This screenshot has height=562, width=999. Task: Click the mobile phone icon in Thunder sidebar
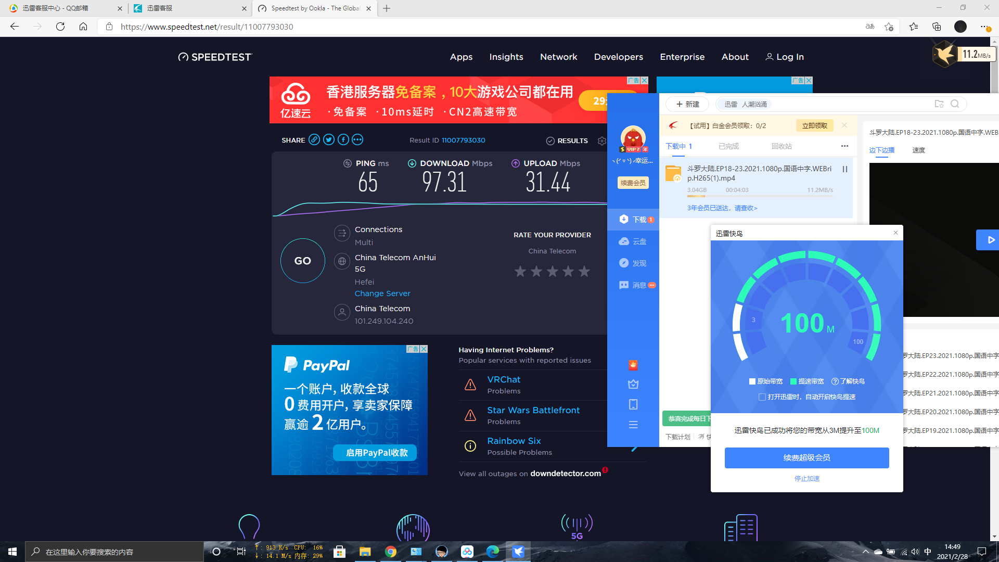pos(633,404)
